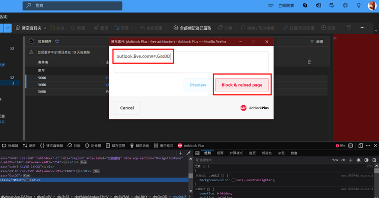Toggle the three-pane inspector icon
379x198 pixels.
(x=197, y=153)
